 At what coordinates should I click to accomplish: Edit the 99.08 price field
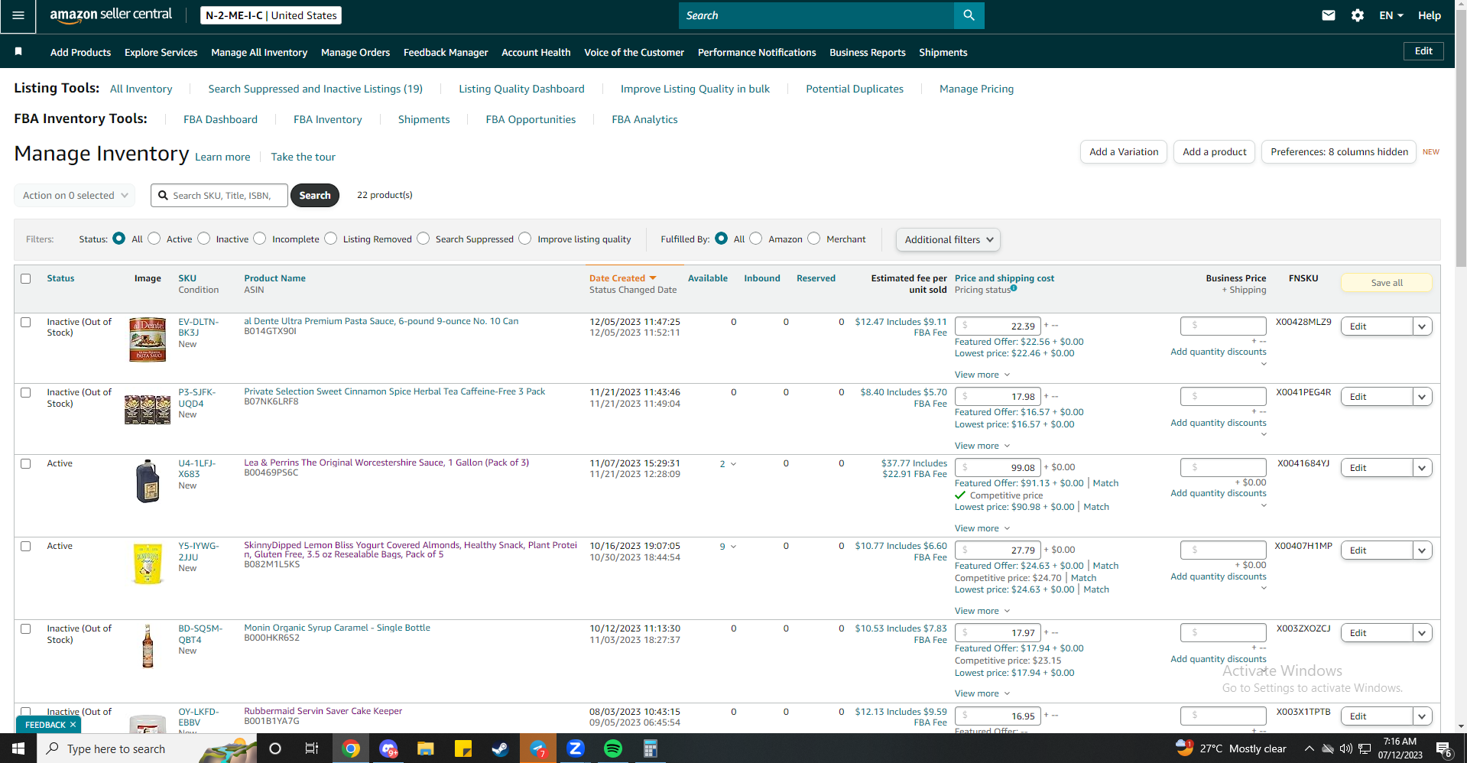coord(998,467)
